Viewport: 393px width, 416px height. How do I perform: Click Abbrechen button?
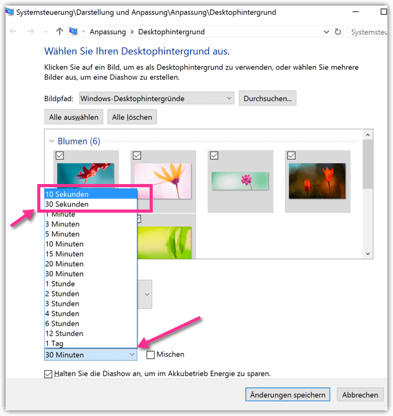[x=360, y=395]
